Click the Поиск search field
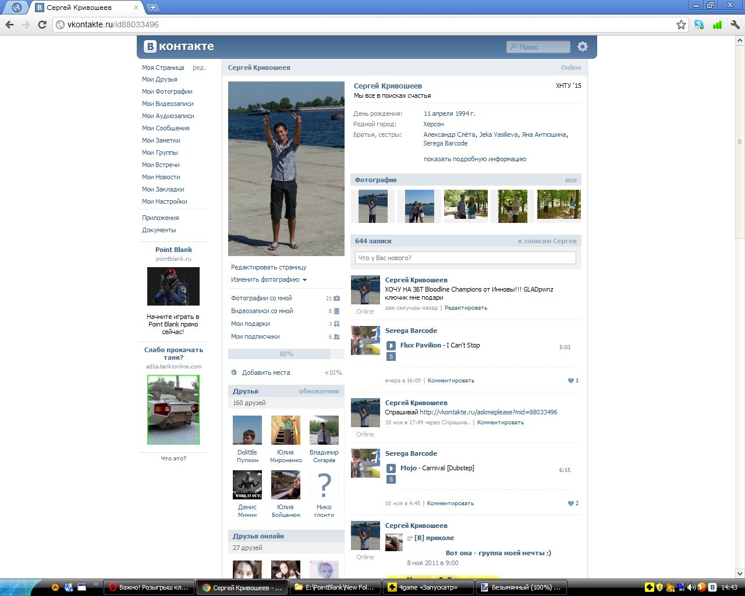745x596 pixels. pos(538,47)
